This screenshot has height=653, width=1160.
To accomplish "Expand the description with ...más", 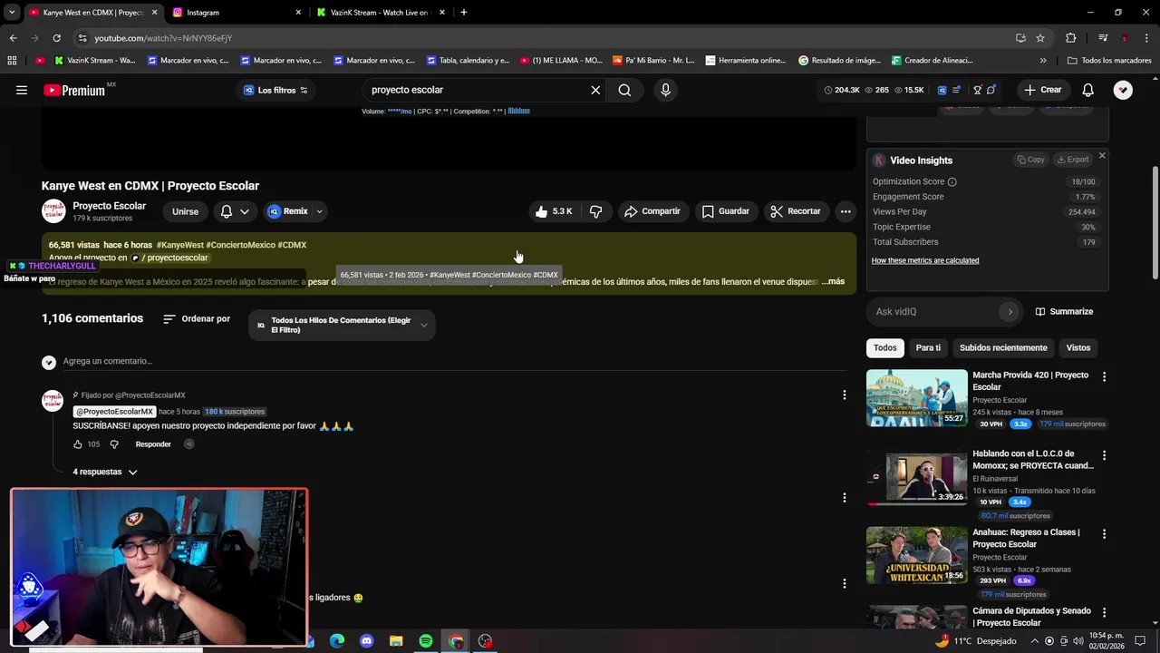I will point(833,281).
